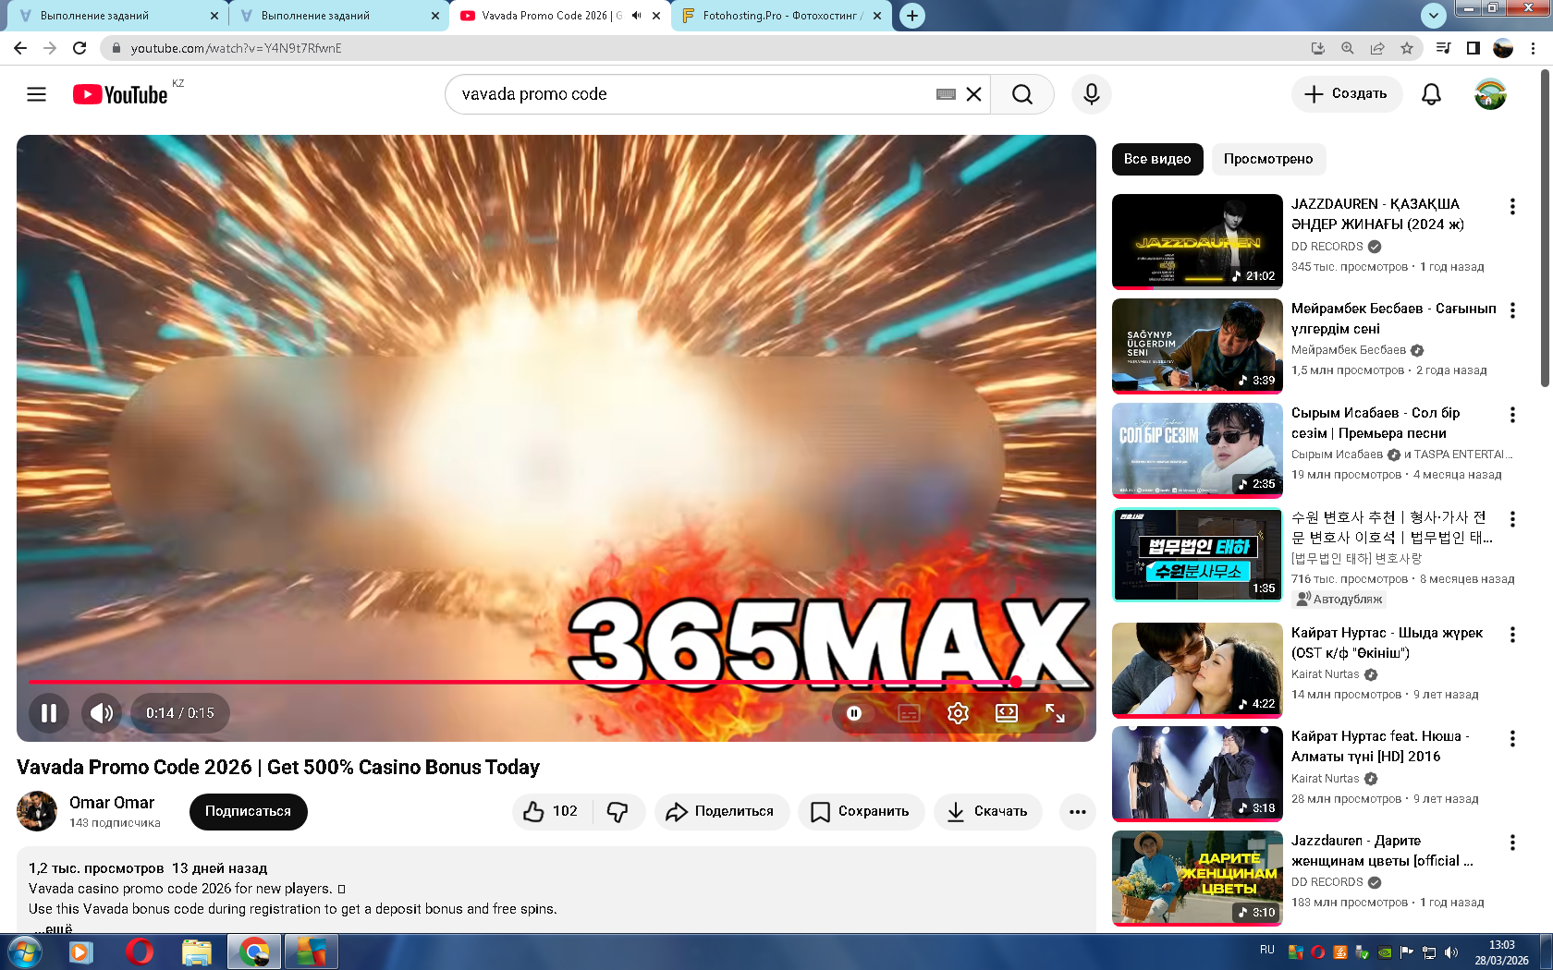Open taskbar volume control
The height and width of the screenshot is (970, 1553).
[1451, 952]
